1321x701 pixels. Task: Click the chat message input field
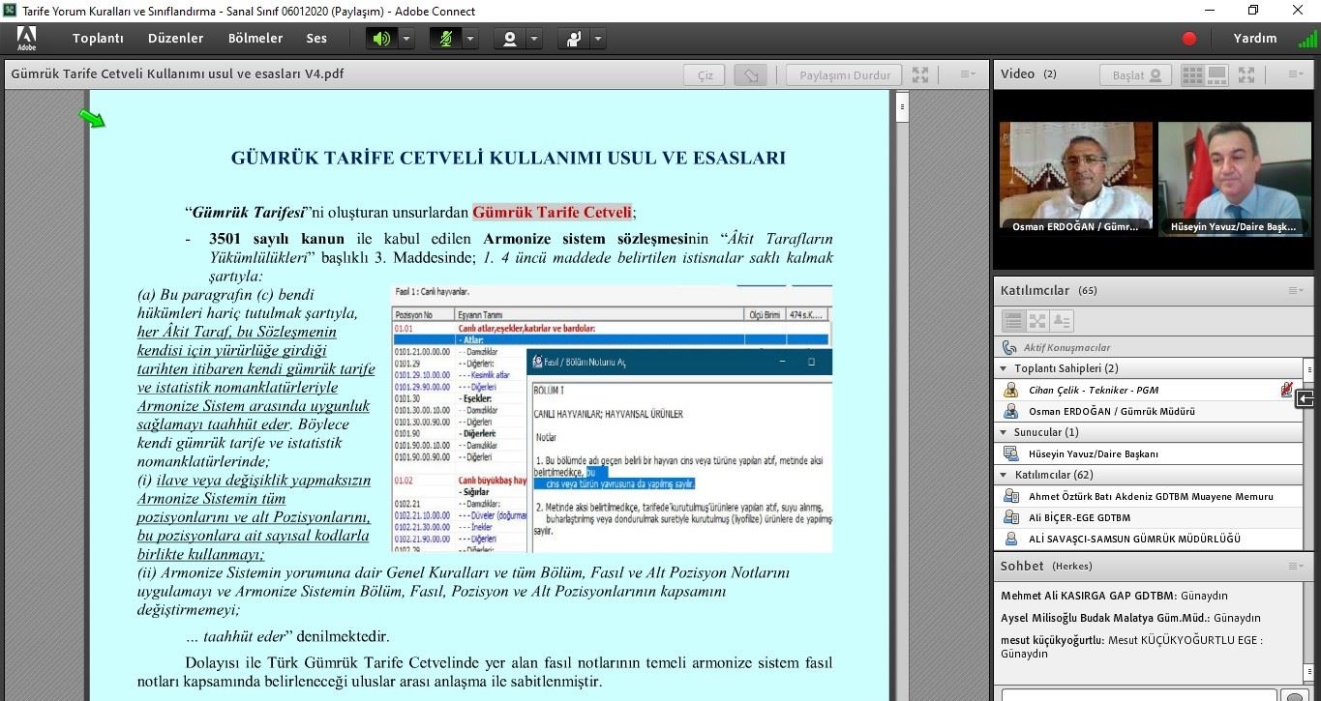coord(1137,694)
